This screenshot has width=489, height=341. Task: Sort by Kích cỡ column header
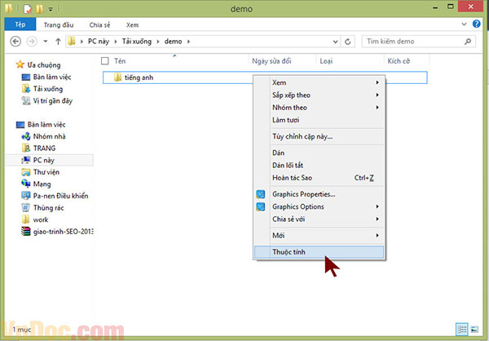pyautogui.click(x=399, y=61)
